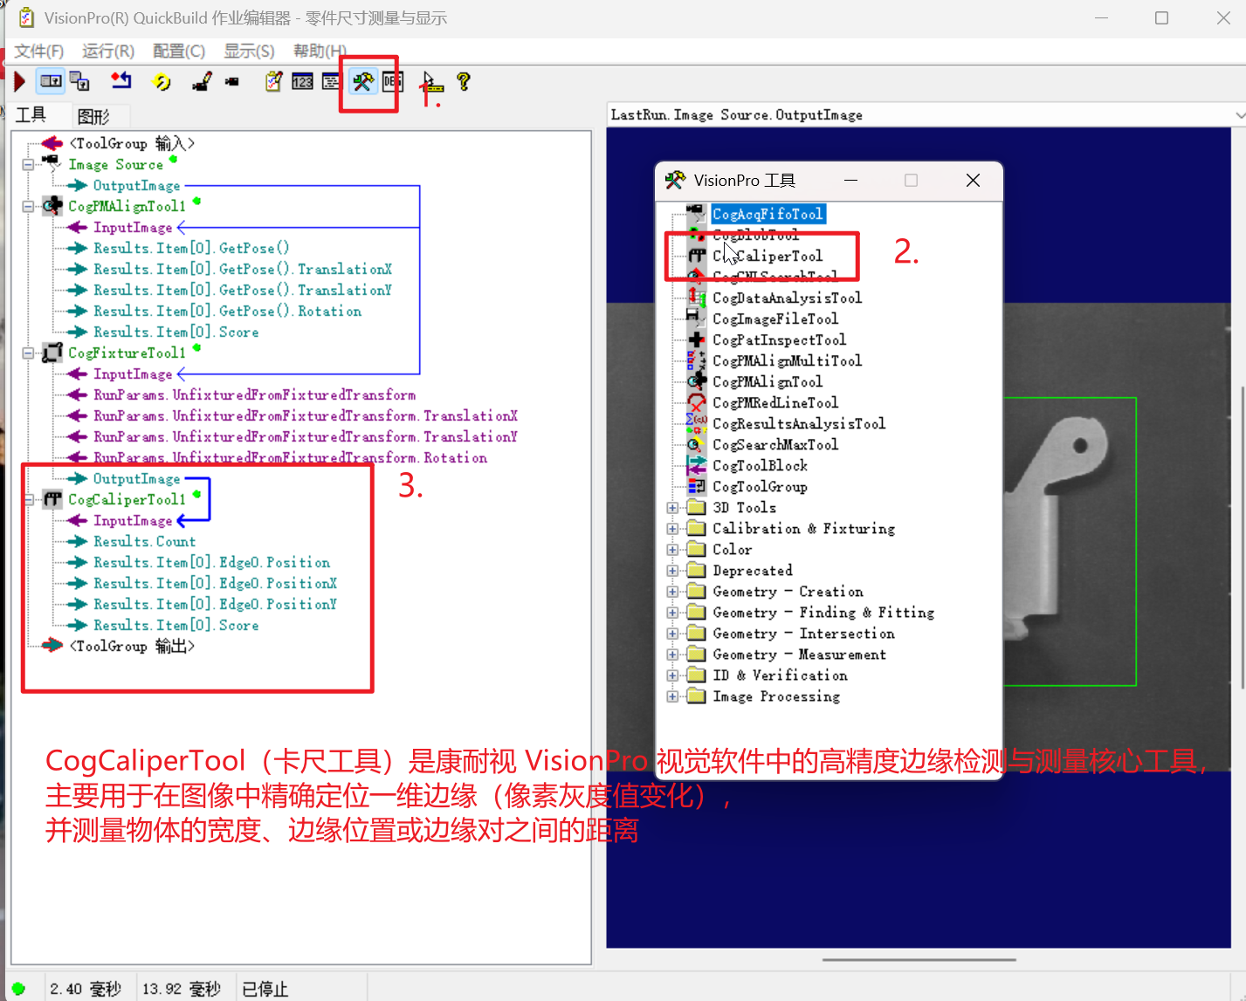
Task: Open help with the yellow question mark
Action: (x=464, y=82)
